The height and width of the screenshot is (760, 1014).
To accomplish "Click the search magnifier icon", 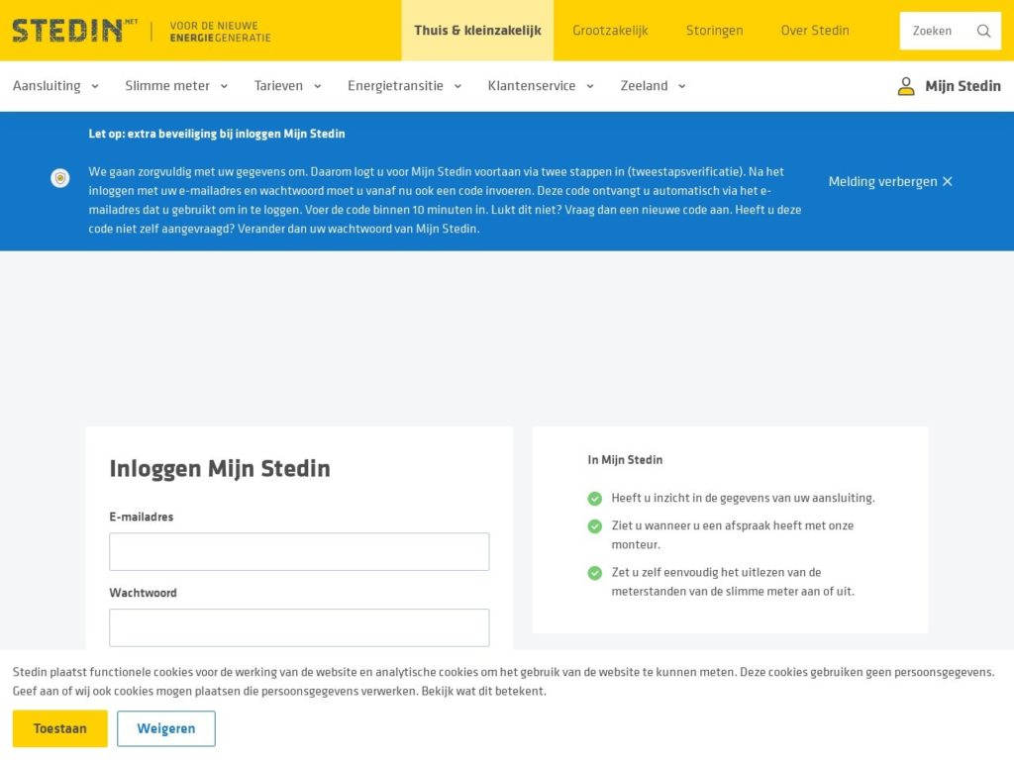I will [x=983, y=31].
